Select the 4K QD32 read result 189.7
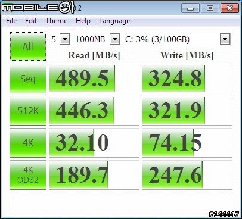242x219 pixels. [94, 175]
